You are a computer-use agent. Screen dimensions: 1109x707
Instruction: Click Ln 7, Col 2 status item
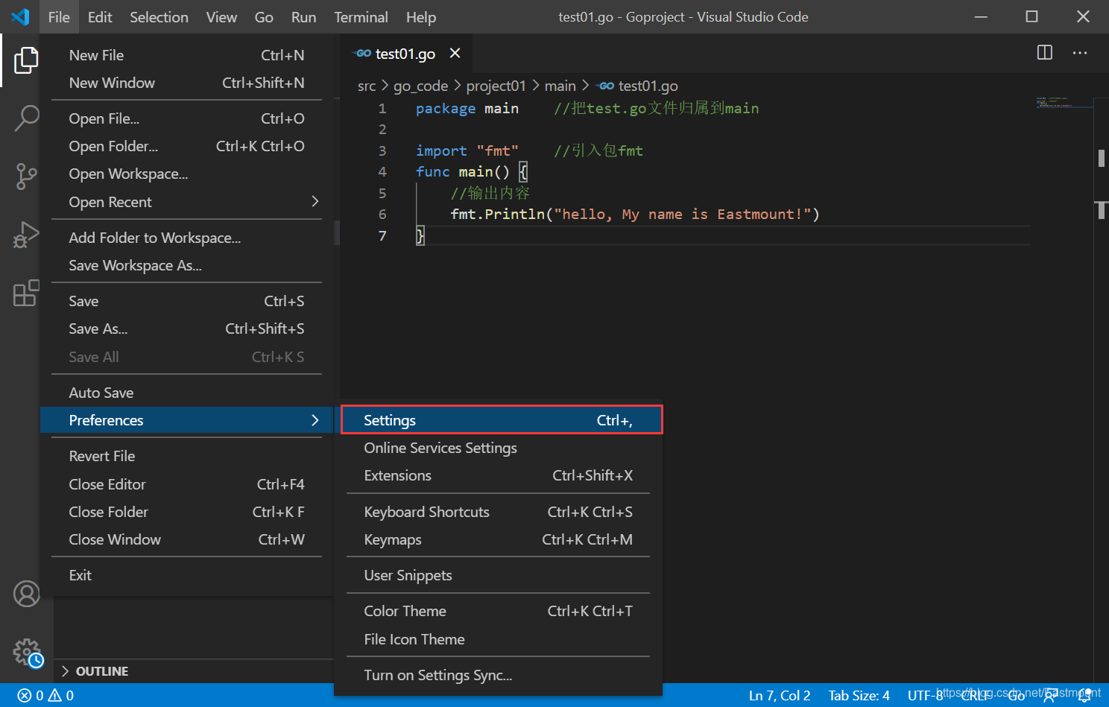click(779, 695)
